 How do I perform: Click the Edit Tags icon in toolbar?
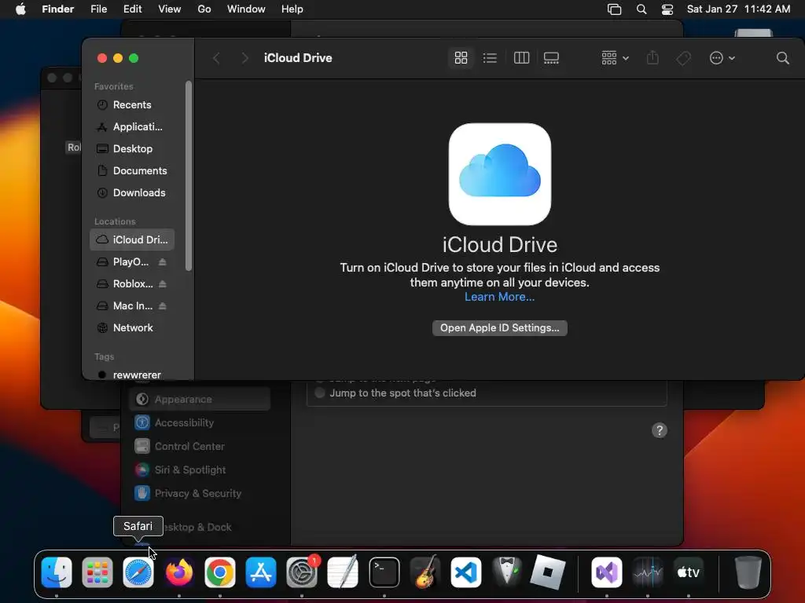[683, 58]
